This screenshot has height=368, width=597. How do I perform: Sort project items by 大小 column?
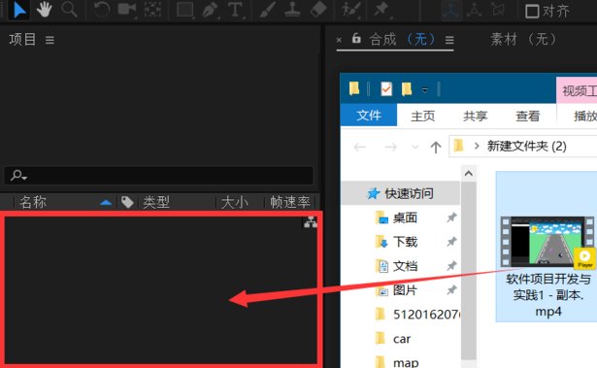234,202
